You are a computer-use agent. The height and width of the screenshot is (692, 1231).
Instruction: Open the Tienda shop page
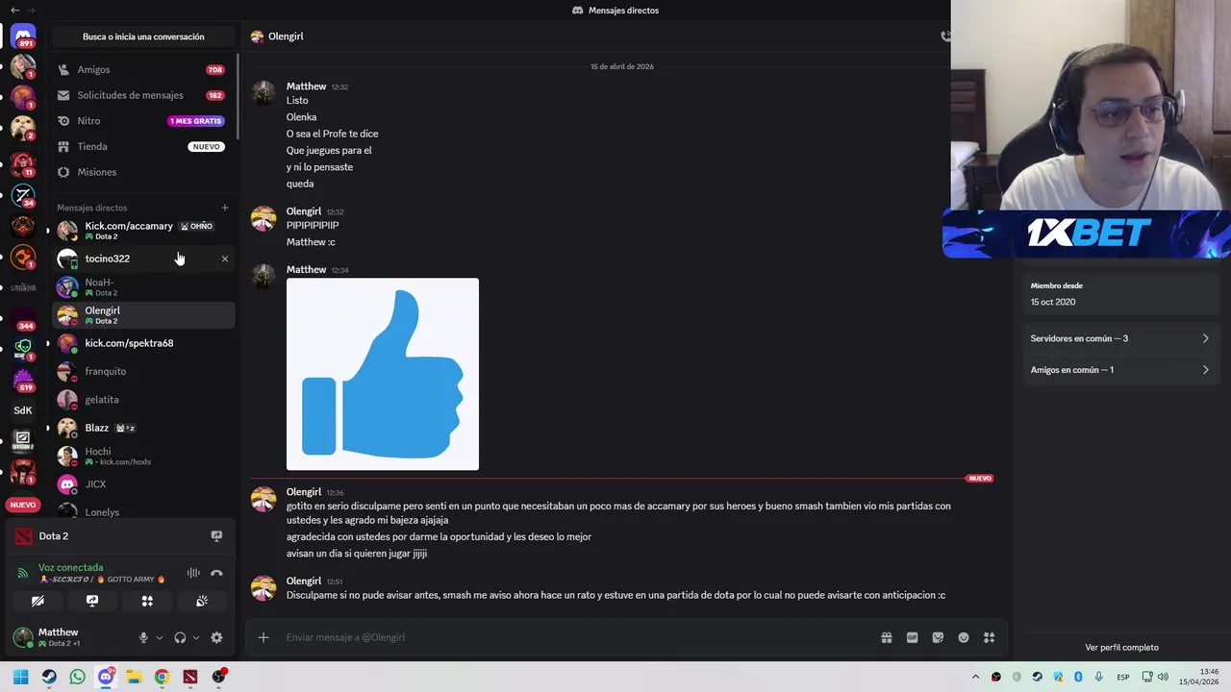[x=142, y=146]
